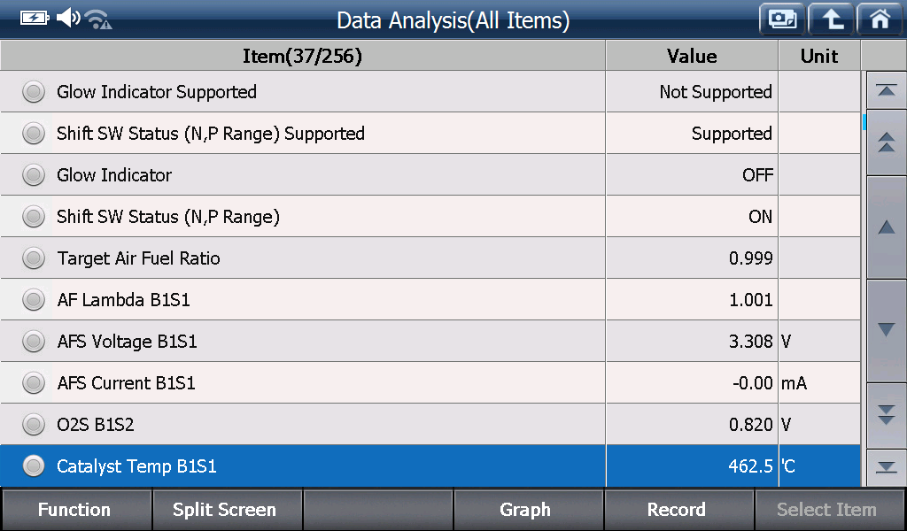Jump to top of list arrow
This screenshot has width=907, height=531.
(886, 90)
